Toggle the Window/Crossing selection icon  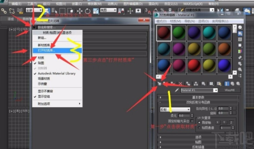point(70,11)
